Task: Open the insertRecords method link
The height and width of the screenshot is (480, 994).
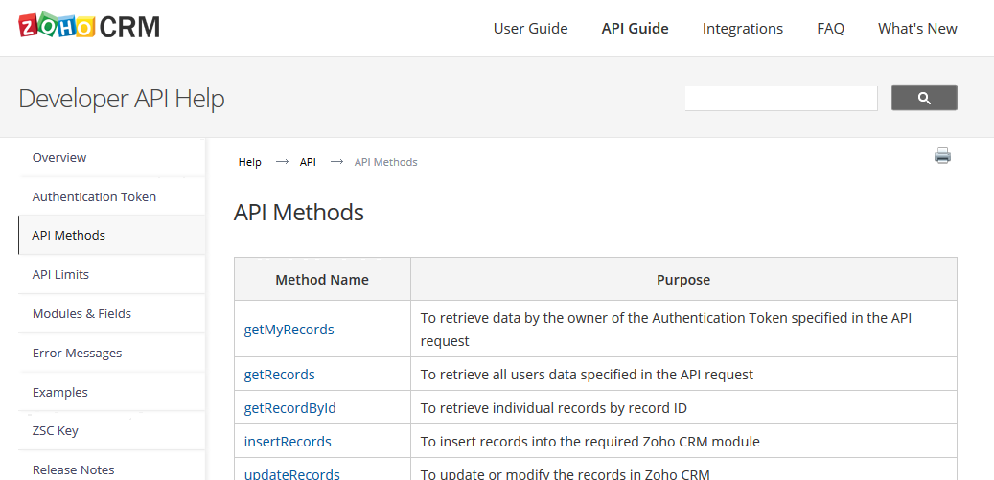Action: [x=288, y=442]
